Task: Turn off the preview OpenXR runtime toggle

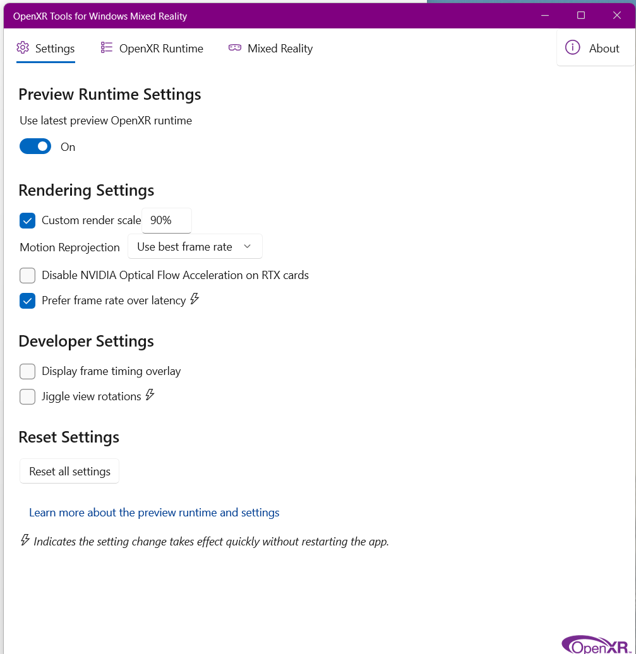Action: (x=35, y=146)
